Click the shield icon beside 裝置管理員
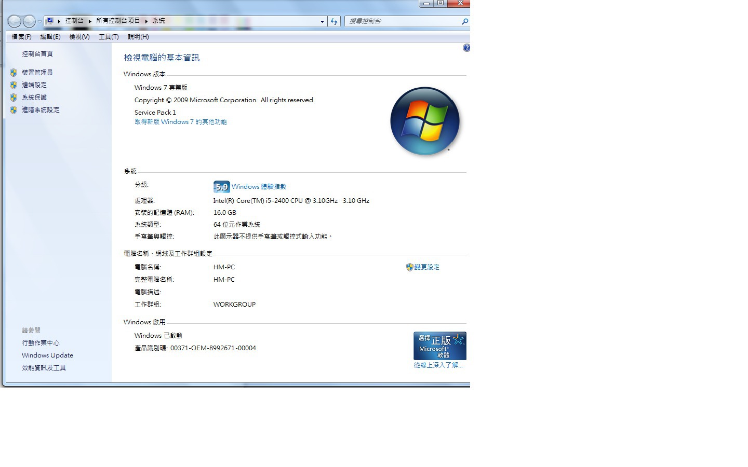748x467 pixels. (14, 73)
